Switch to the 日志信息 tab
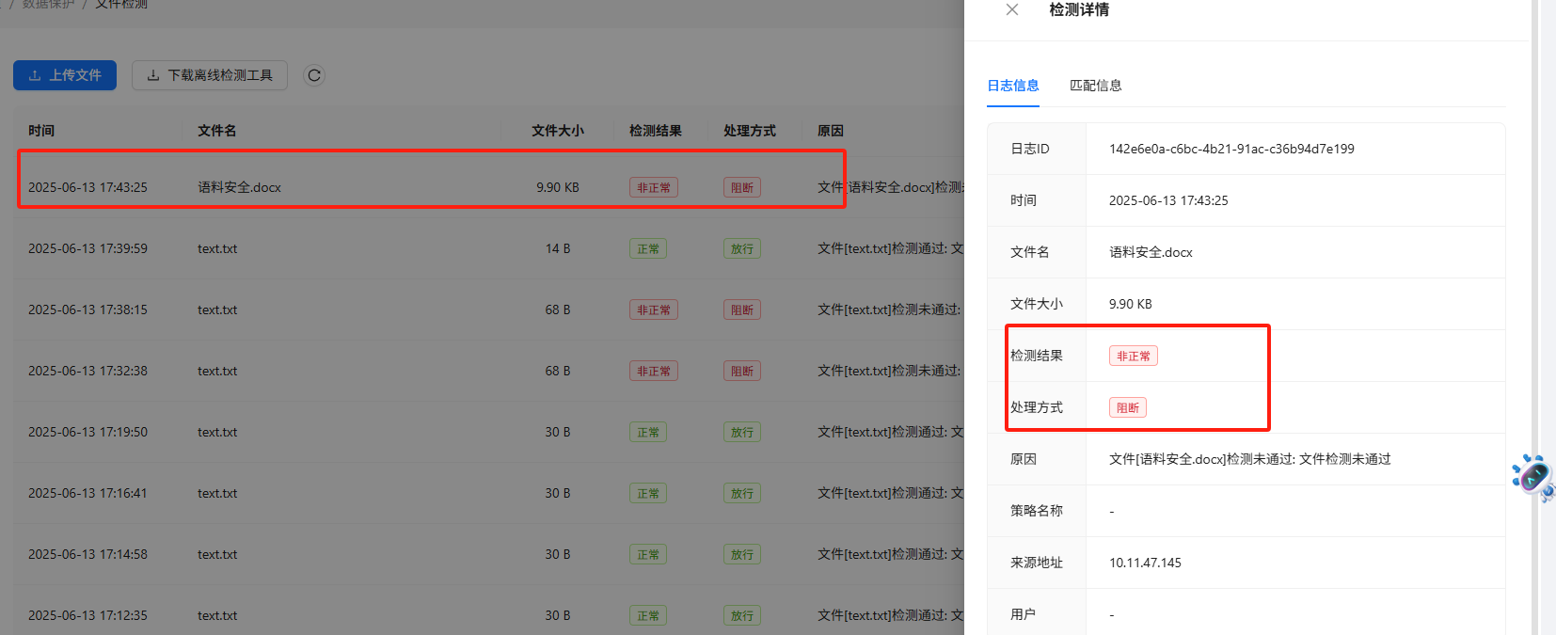1556x635 pixels. pyautogui.click(x=1013, y=86)
